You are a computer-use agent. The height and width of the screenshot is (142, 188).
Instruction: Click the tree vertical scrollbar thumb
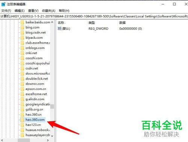pos(52,107)
